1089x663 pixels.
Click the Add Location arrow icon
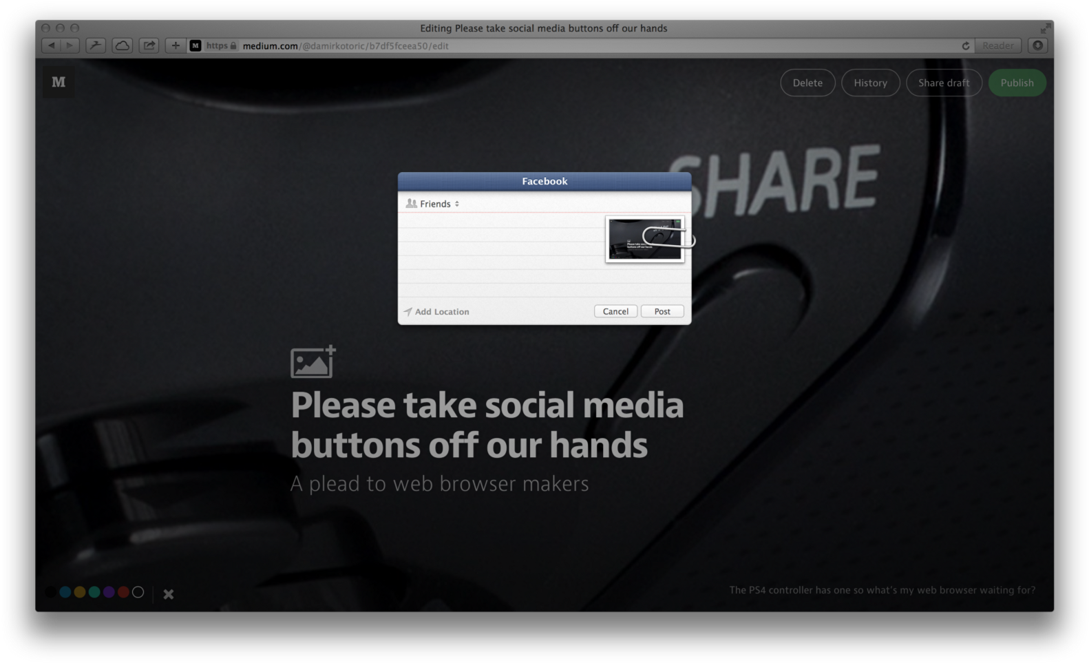point(408,312)
